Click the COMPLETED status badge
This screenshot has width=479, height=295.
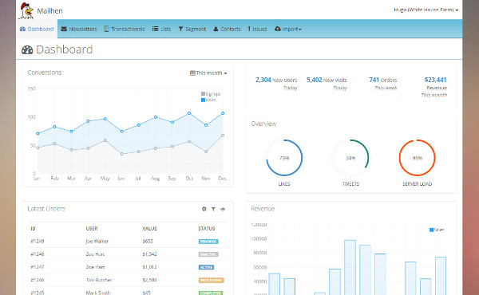[x=211, y=293]
